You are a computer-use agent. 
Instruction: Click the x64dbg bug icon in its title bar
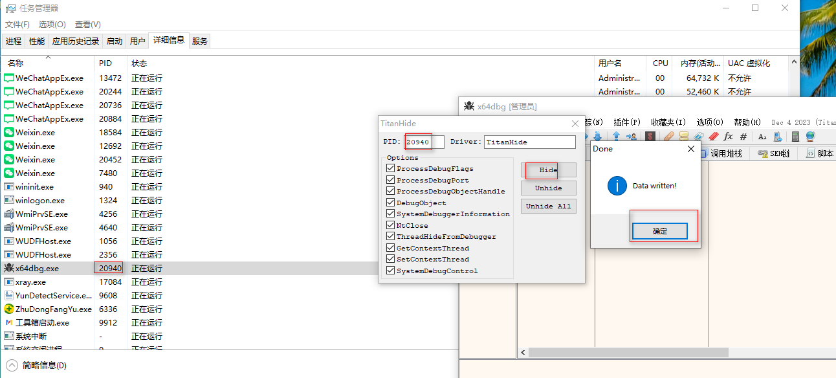[x=468, y=106]
